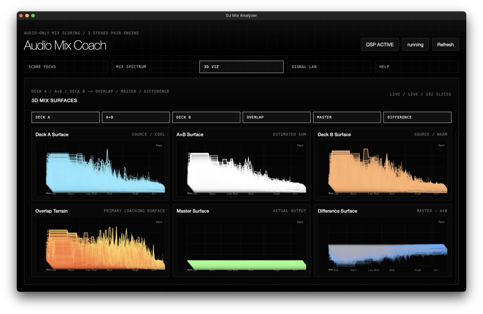This screenshot has width=483, height=314.
Task: Toggle the A+B surface visibility
Action: click(x=136, y=117)
